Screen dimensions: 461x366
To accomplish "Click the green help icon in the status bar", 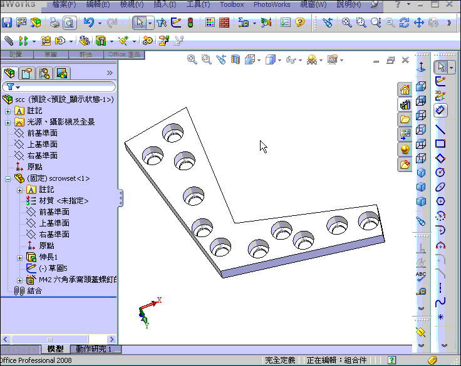I will (391, 360).
